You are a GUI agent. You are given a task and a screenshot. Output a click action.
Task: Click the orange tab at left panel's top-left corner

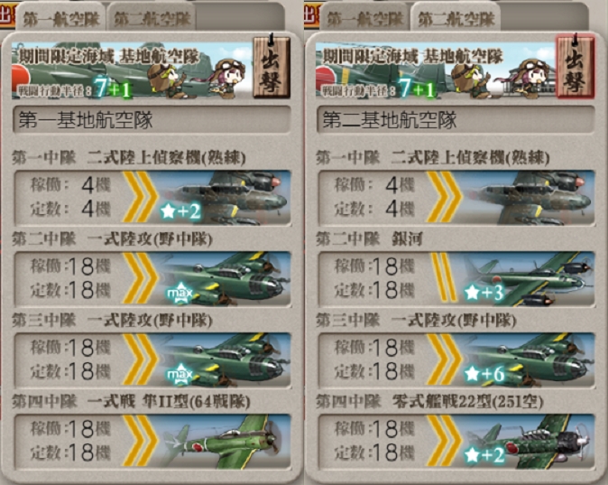tap(7, 15)
